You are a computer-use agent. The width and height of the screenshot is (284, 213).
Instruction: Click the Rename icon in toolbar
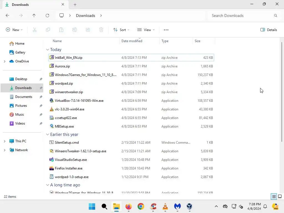(75, 30)
